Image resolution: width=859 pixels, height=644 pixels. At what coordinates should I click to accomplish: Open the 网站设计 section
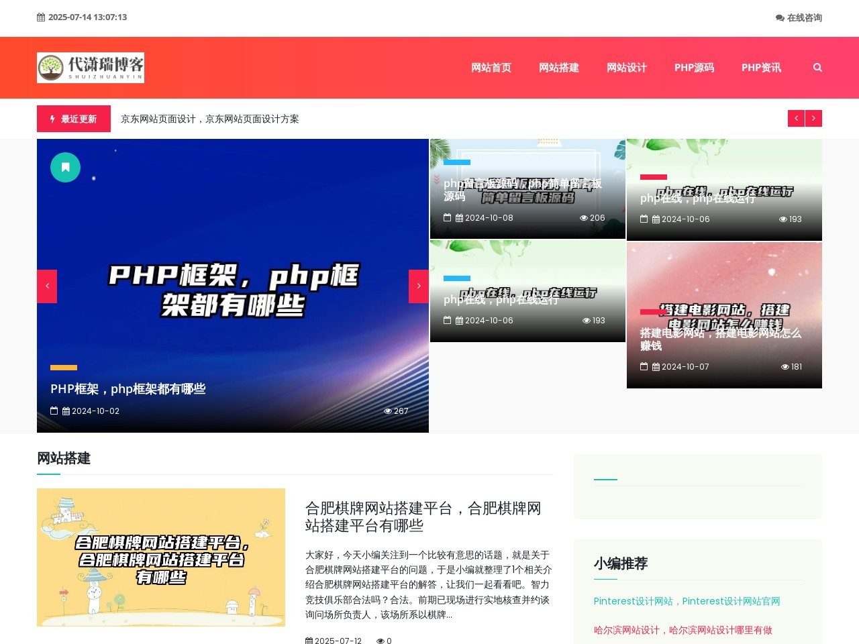[626, 67]
